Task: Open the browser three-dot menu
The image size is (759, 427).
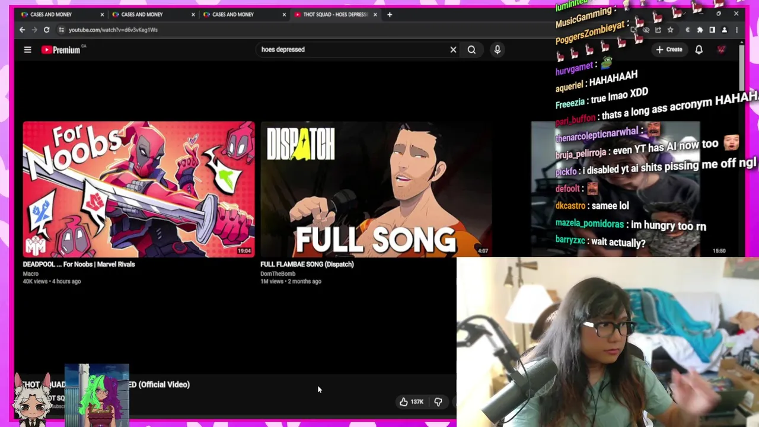Action: [x=736, y=30]
